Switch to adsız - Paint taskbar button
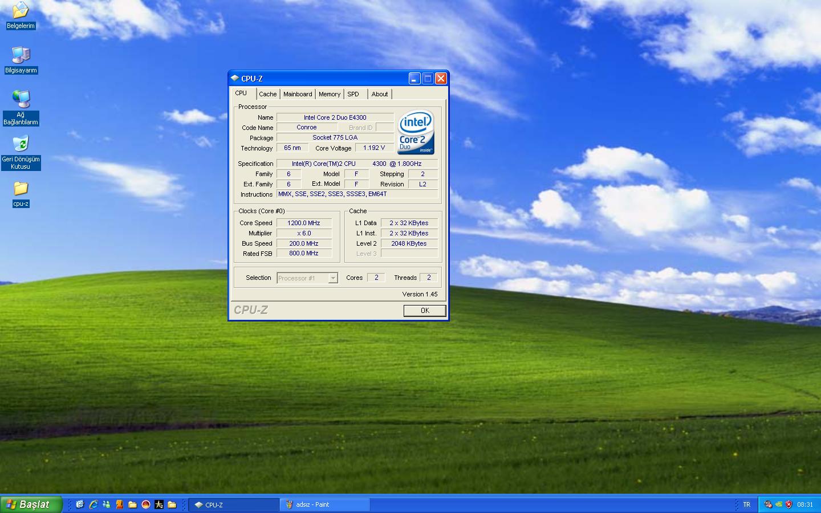This screenshot has height=513, width=821. click(324, 504)
